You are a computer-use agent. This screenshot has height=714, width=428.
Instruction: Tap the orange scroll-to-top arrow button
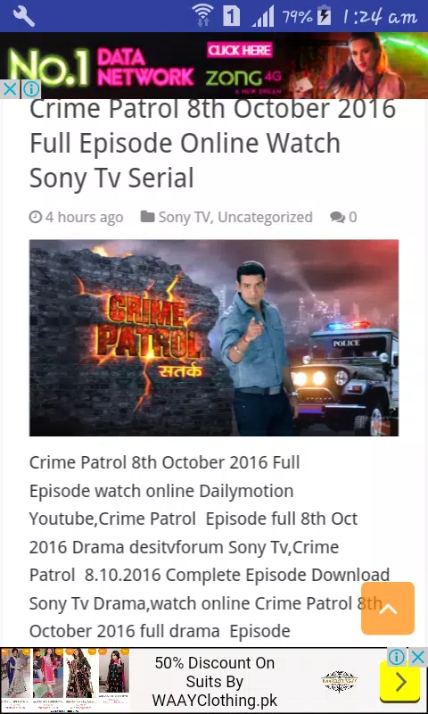[x=388, y=608]
